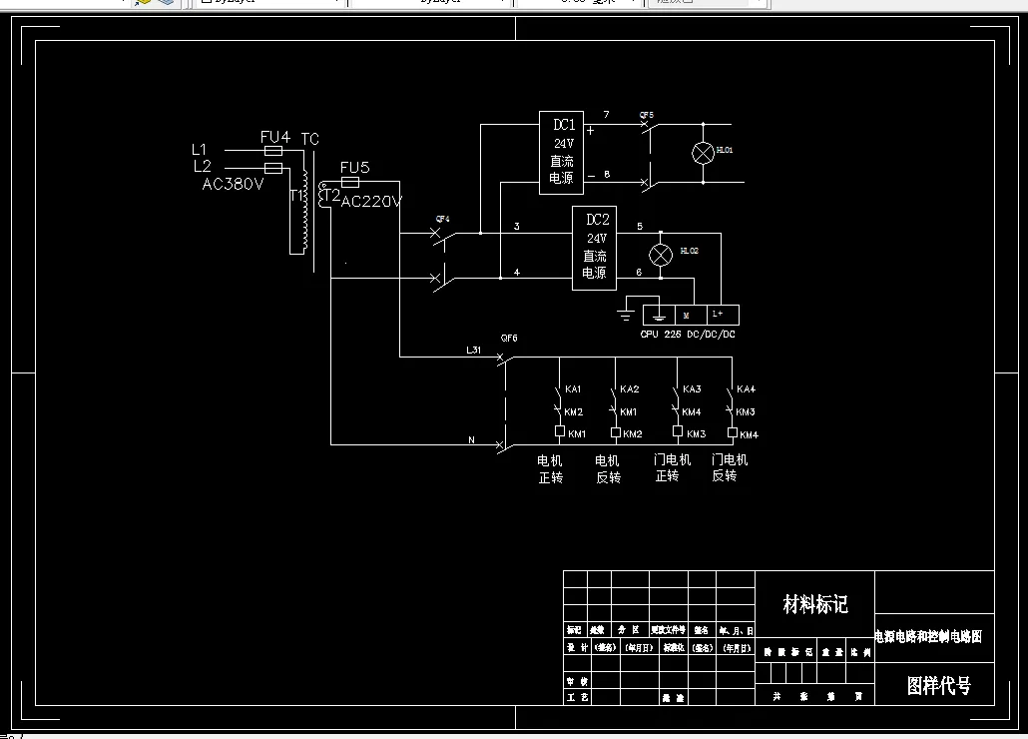The width and height of the screenshot is (1028, 739).
Task: Click the KA4 contact label
Action: click(x=747, y=389)
